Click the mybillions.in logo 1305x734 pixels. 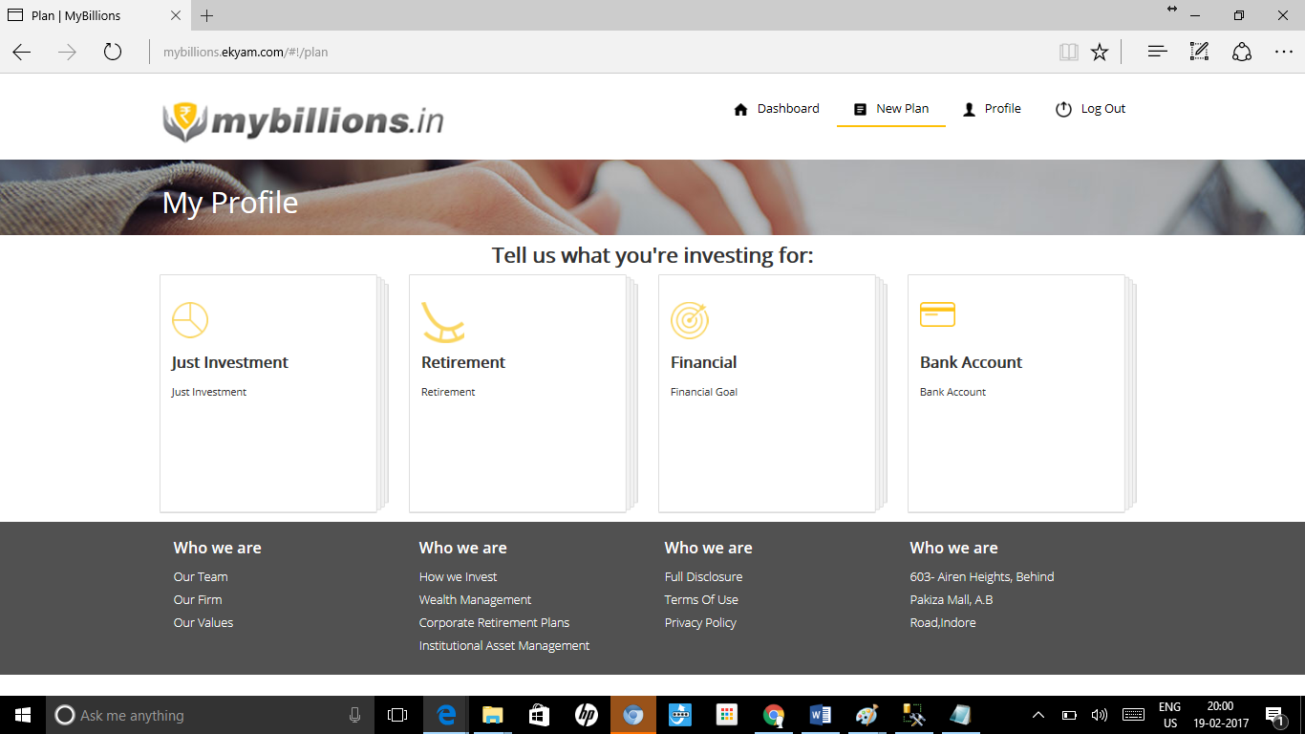[x=303, y=121]
